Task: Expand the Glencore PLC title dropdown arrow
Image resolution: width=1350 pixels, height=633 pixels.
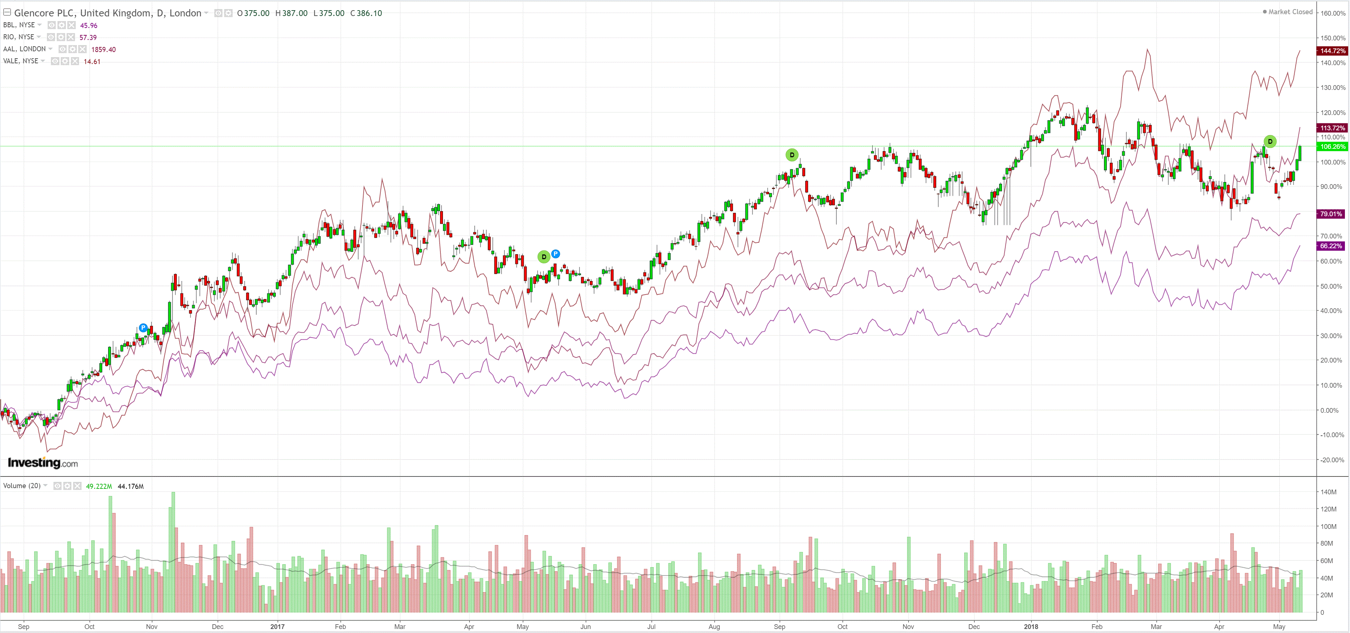Action: point(206,13)
